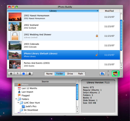Click the Source column header
Viewport: 130px width, 121px height.
click(45, 81)
